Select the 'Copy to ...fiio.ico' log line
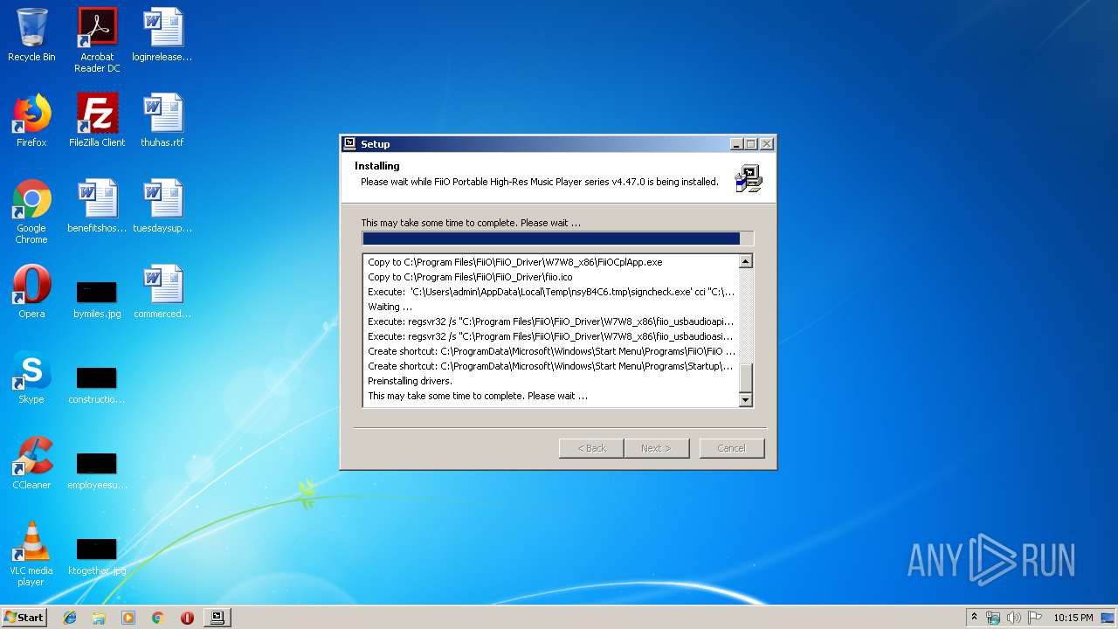The image size is (1118, 629). coord(470,277)
